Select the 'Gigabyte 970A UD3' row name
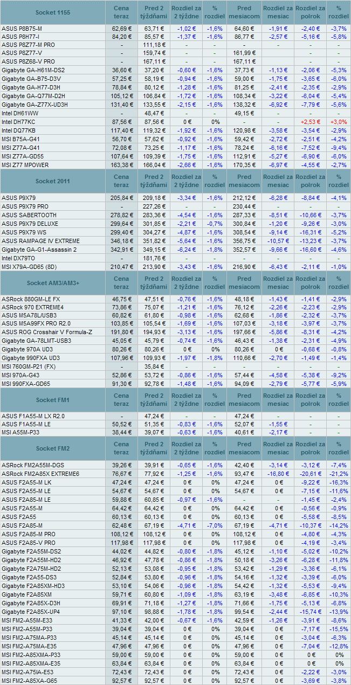Viewport: 351px width, 685px height. pyautogui.click(x=28, y=349)
